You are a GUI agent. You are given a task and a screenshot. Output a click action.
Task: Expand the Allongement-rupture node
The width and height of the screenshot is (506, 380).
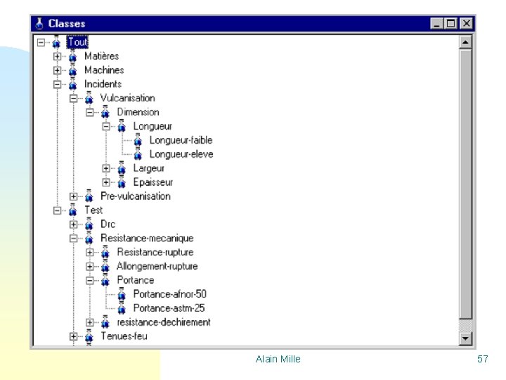(x=90, y=267)
